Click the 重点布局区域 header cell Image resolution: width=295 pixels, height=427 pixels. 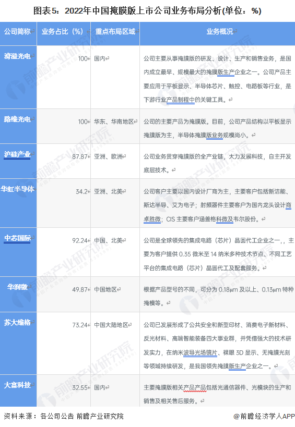pyautogui.click(x=115, y=32)
